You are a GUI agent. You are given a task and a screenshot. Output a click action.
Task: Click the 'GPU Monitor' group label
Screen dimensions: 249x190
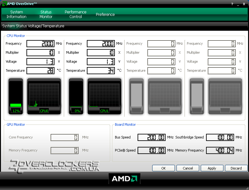(16, 124)
